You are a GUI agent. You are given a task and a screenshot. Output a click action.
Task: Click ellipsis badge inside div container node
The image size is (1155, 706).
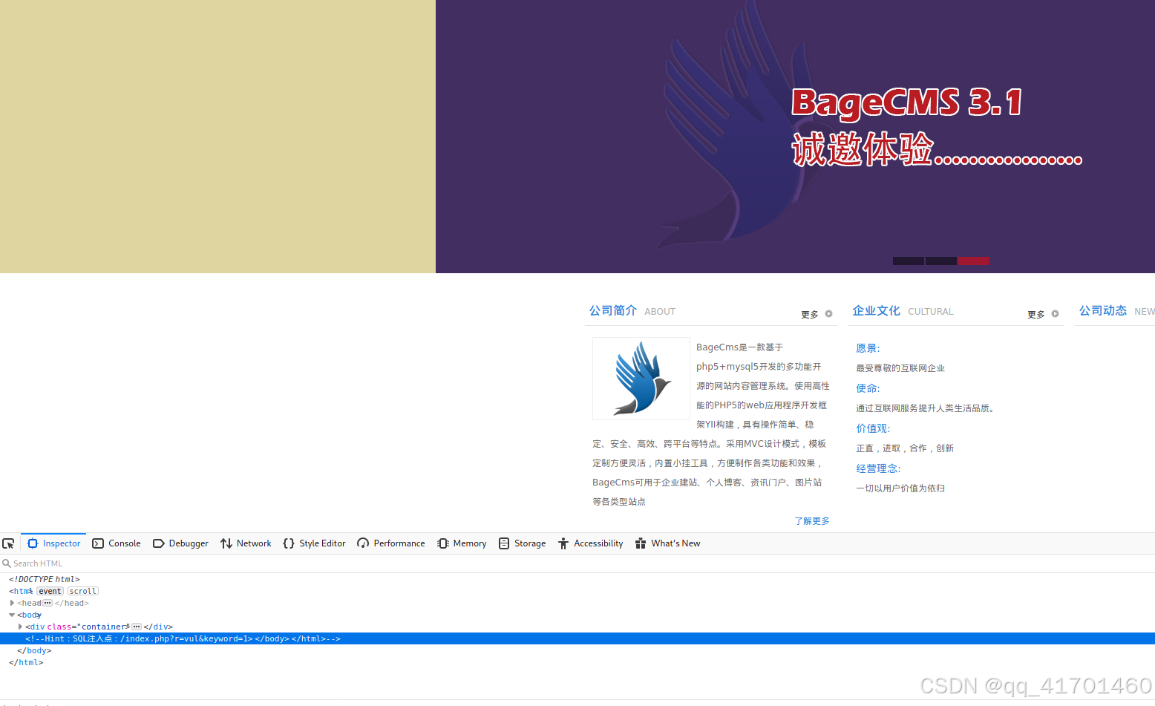tap(137, 627)
